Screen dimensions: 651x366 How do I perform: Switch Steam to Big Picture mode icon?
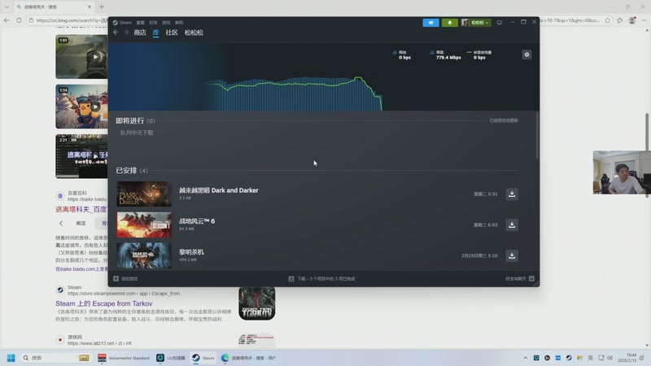point(499,23)
